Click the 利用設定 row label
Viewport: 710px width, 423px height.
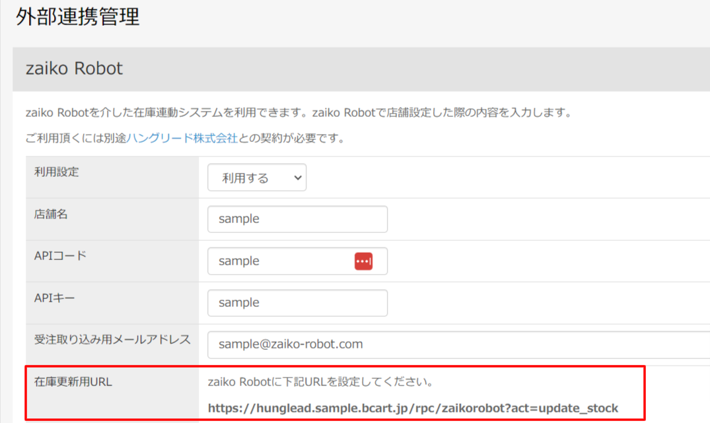coord(57,172)
